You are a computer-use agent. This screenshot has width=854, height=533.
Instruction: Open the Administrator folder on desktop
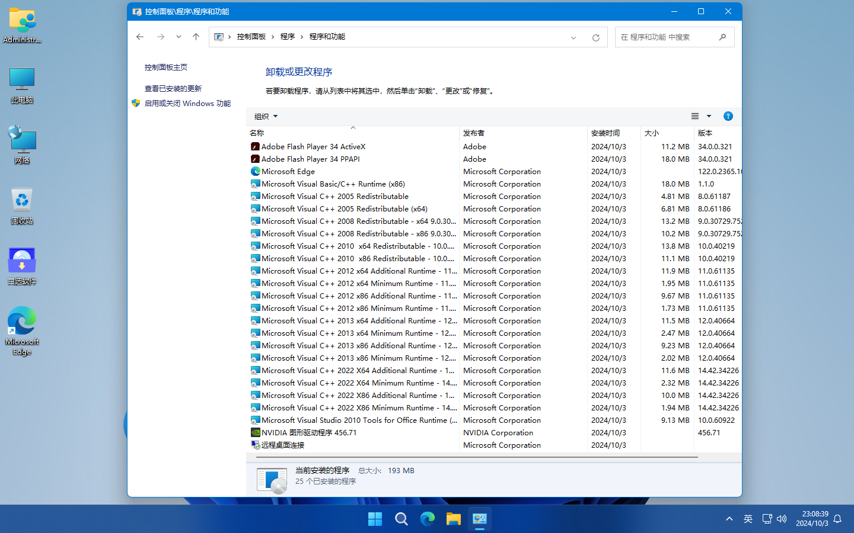(22, 25)
